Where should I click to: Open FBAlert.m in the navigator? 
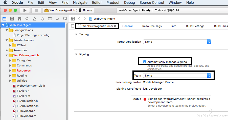(23, 96)
